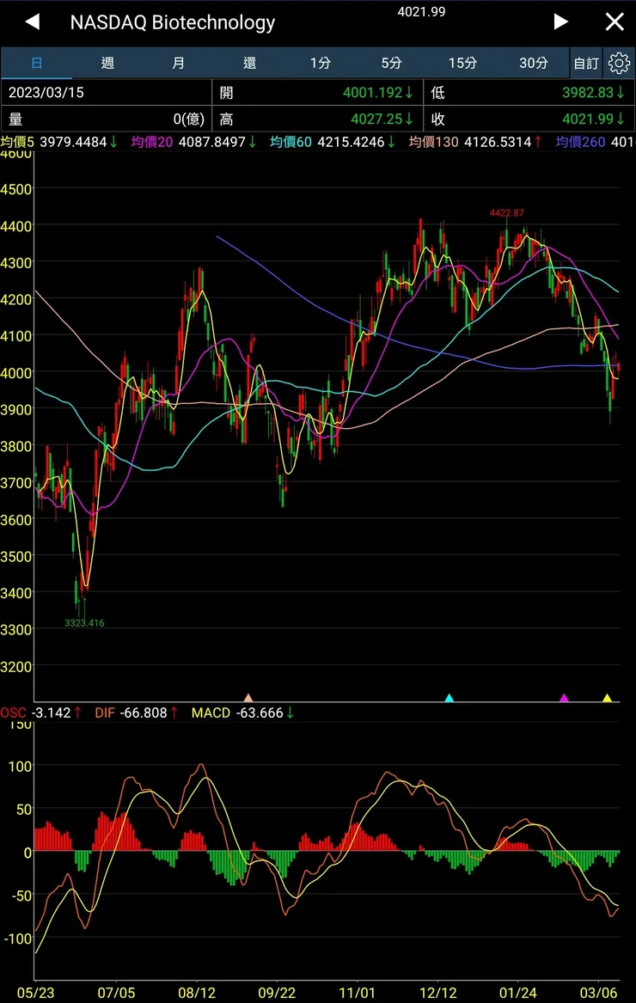Click the 3200 price axis label
636x1003 pixels.
click(x=16, y=667)
